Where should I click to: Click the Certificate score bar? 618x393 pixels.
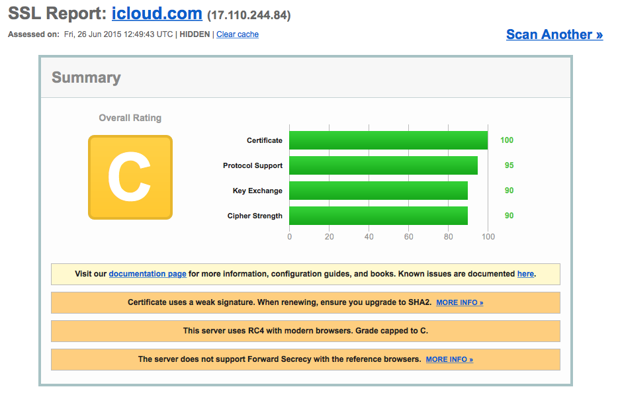coord(388,140)
